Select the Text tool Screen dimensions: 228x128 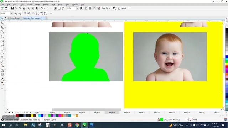(x=2, y=57)
